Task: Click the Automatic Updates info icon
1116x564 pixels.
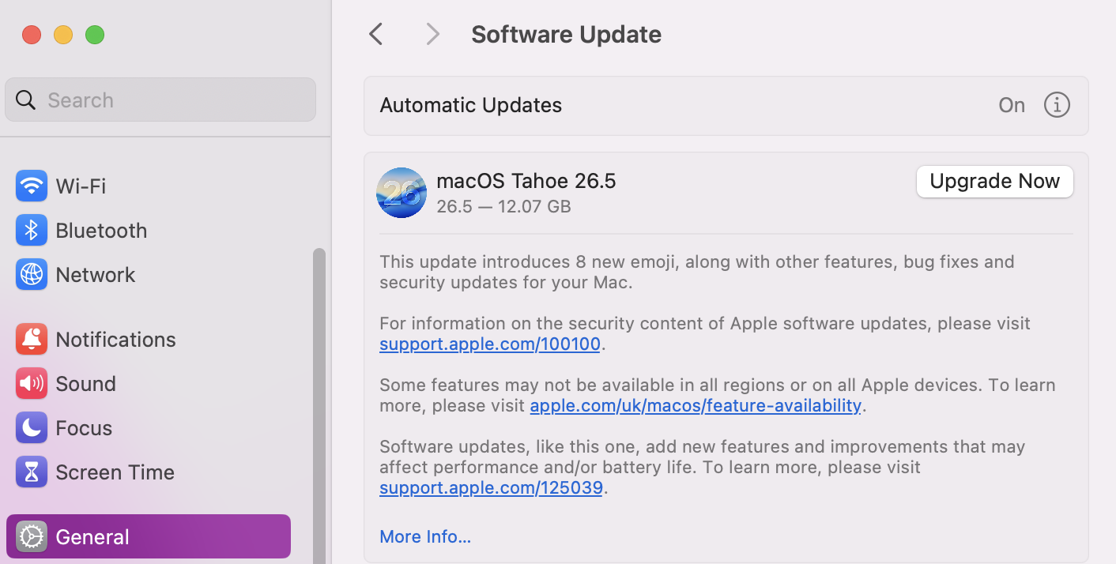Action: point(1057,105)
